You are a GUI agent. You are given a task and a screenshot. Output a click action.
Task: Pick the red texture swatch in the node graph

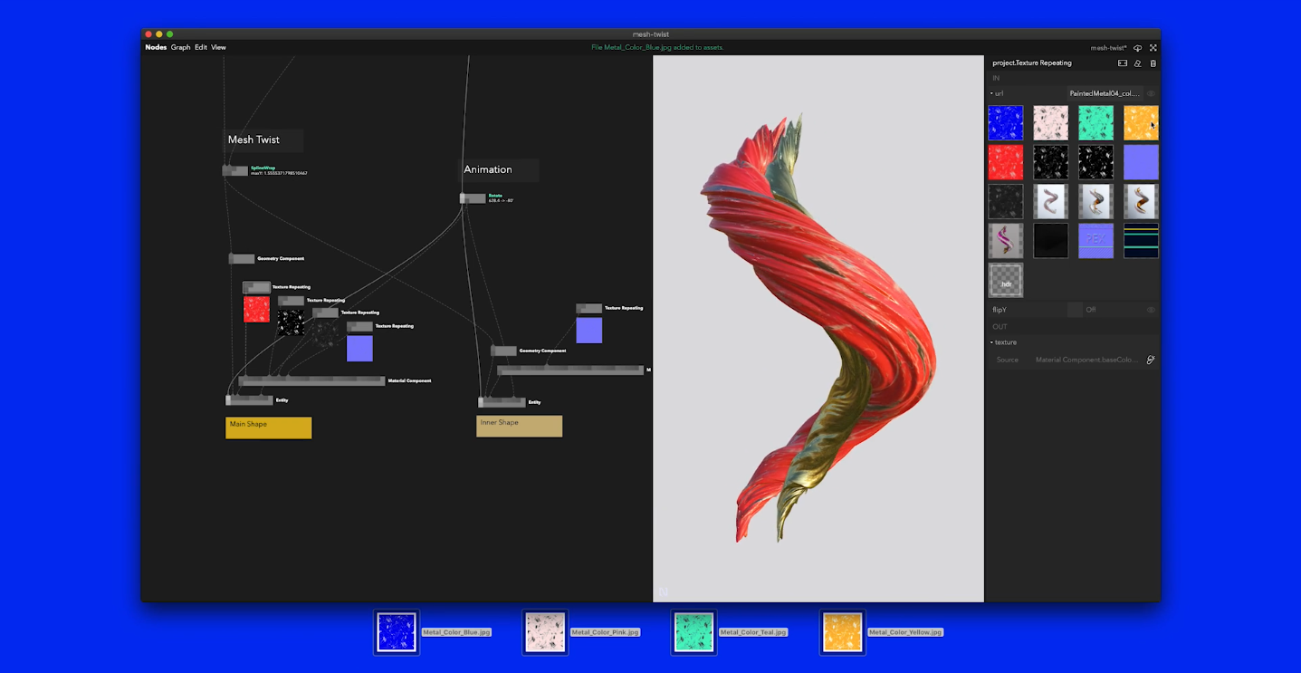coord(256,310)
